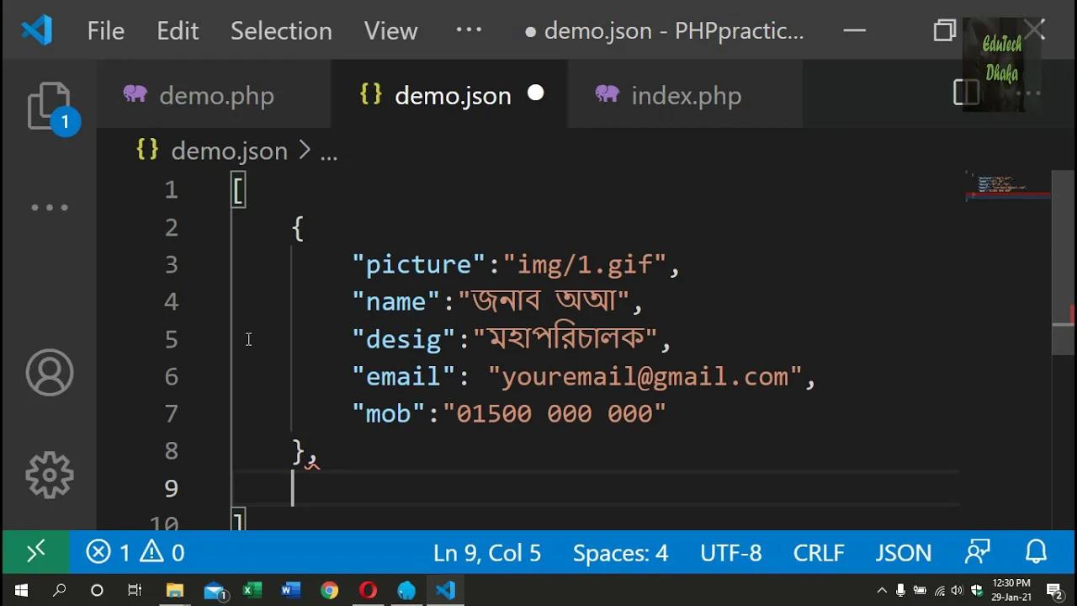Open the feedback icon in status bar
This screenshot has width=1077, height=606.
[978, 552]
